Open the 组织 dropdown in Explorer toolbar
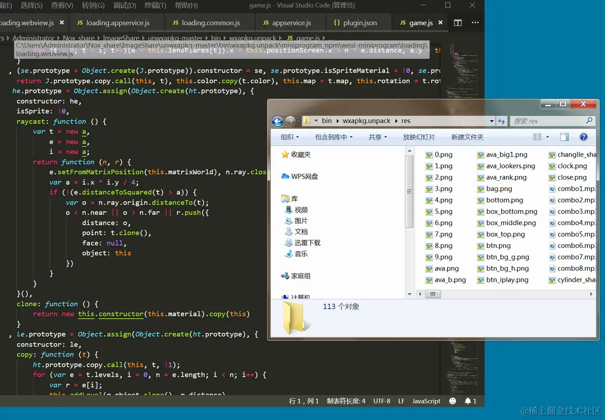This screenshot has height=420, width=605. coord(290,137)
